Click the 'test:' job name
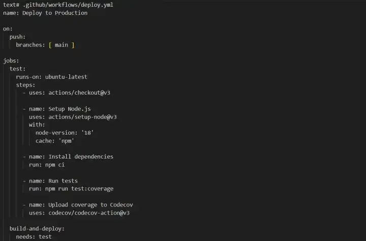The width and height of the screenshot is (366, 241). point(17,69)
